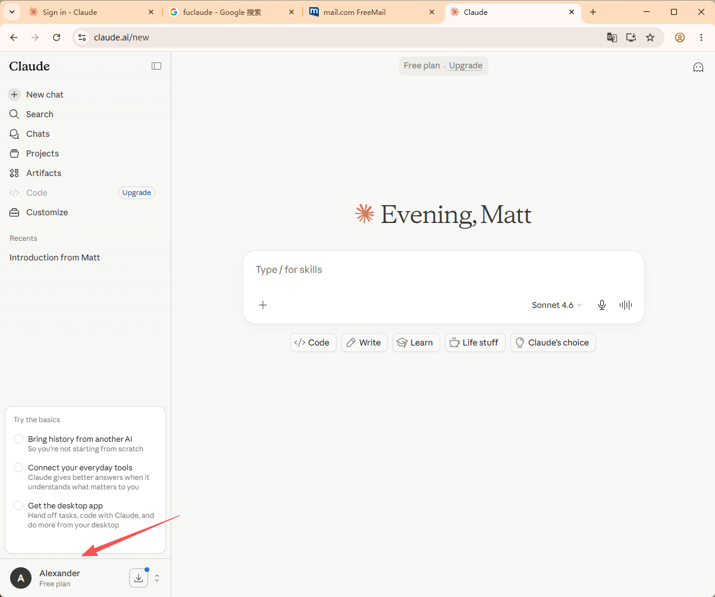Click the 'Try the basics' heading
This screenshot has height=597, width=715.
click(37, 420)
